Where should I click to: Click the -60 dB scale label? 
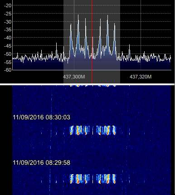point(8,70)
